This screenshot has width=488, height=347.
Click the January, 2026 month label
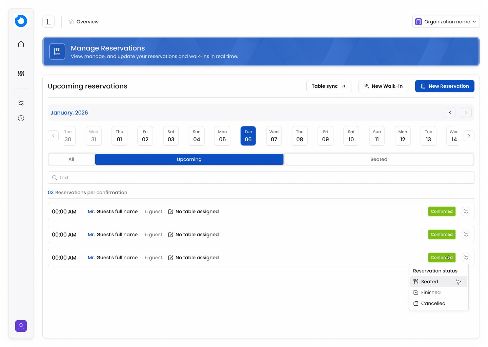pos(69,113)
